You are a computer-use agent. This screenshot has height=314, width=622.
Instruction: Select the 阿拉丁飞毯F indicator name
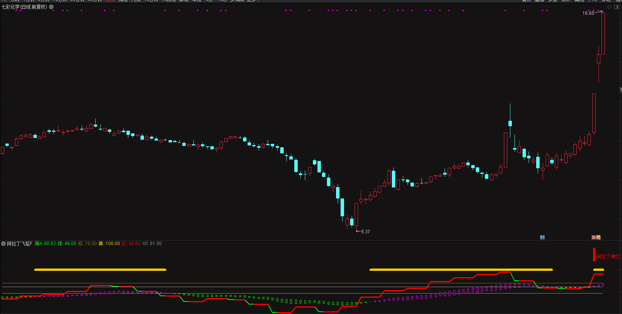[20, 244]
